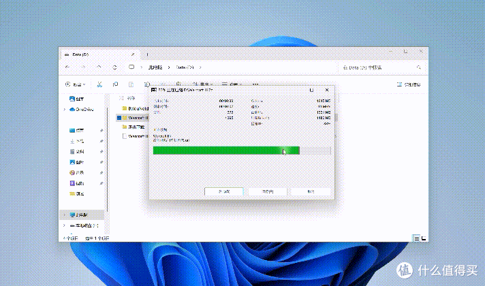
Task: Open pinned Pictures folder in sidebar
Action: tap(77, 162)
